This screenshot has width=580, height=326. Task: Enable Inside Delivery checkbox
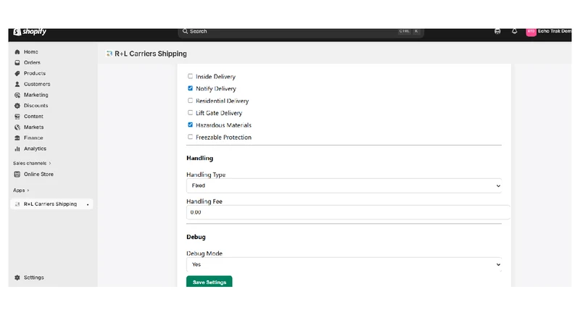[x=190, y=76]
